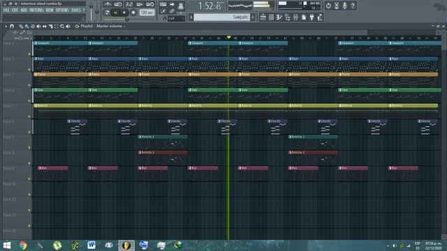Click the tempo field showing 100
The width and height of the screenshot is (447, 251).
pos(147,13)
